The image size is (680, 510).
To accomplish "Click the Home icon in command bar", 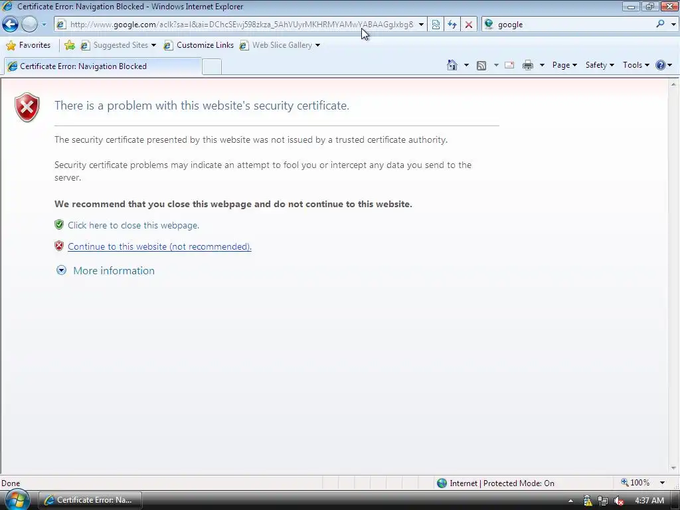I will click(x=452, y=66).
